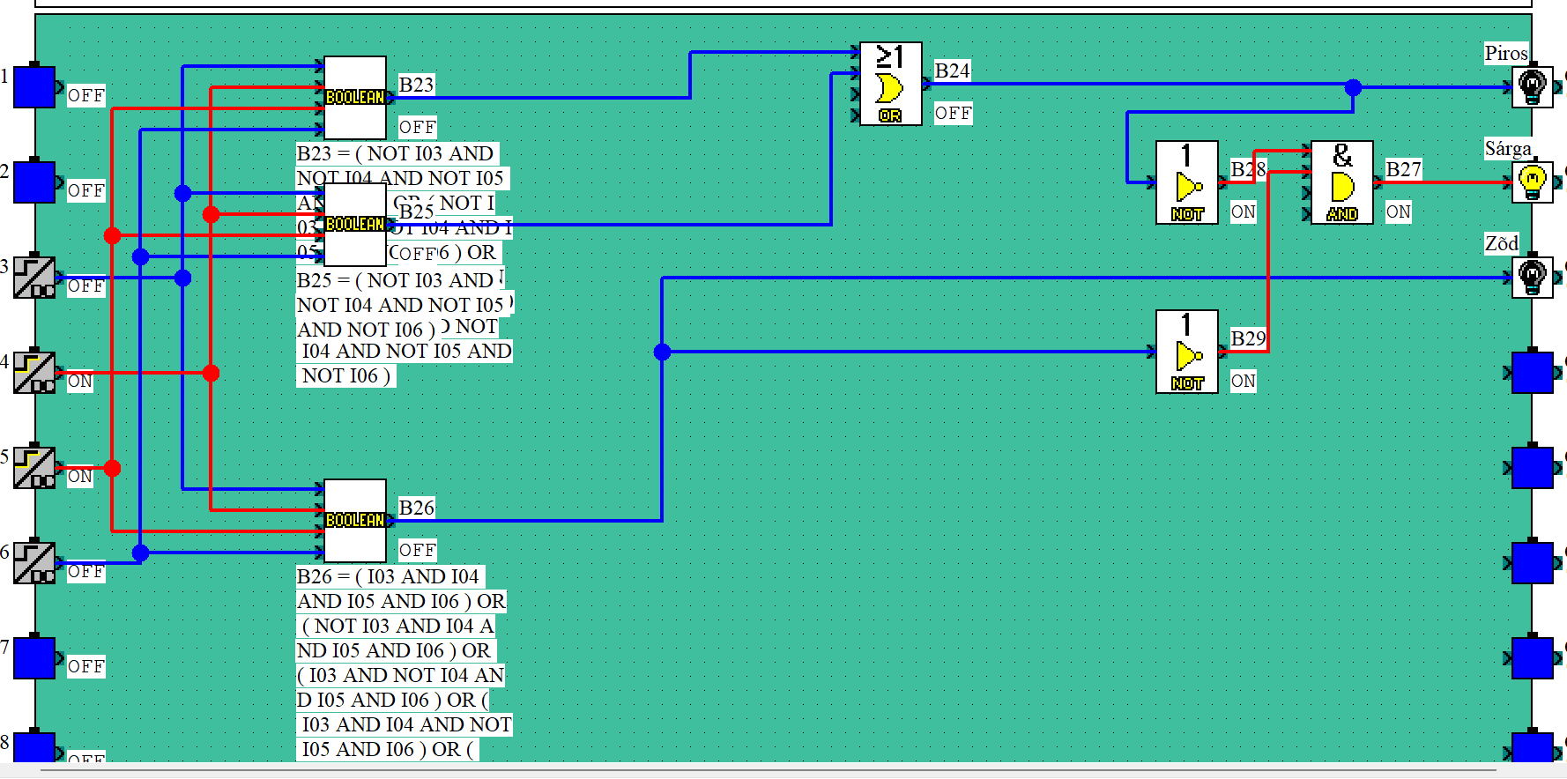
Task: Select the B28 NOT gate block
Action: [x=1187, y=182]
